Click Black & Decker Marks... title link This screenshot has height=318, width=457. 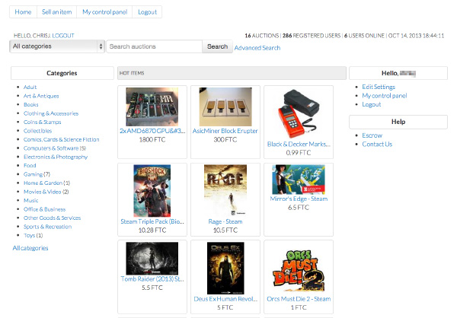(299, 144)
